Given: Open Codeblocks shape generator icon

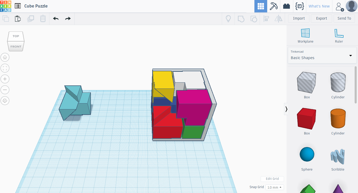Looking at the screenshot, I should point(299,6).
